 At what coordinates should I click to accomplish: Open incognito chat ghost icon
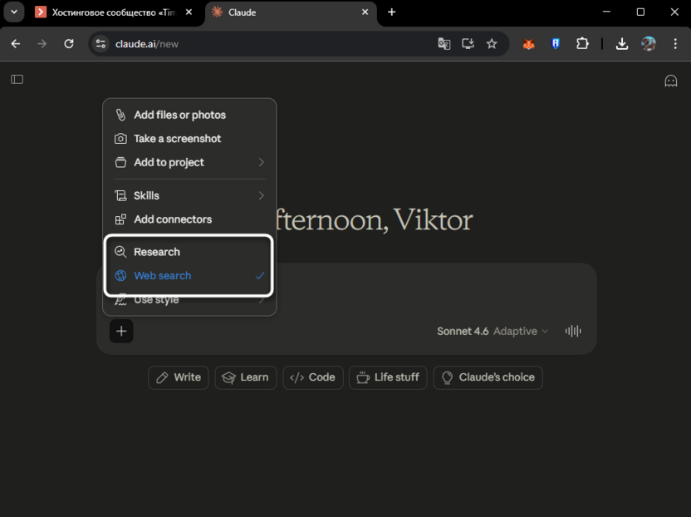click(x=671, y=81)
